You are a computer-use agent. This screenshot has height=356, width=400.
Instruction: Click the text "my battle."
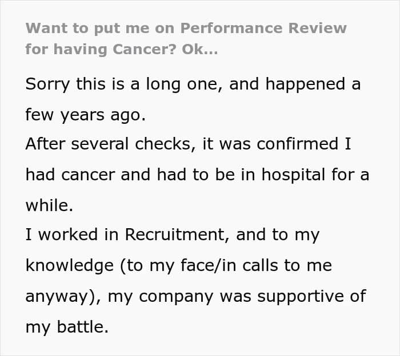pos(67,327)
